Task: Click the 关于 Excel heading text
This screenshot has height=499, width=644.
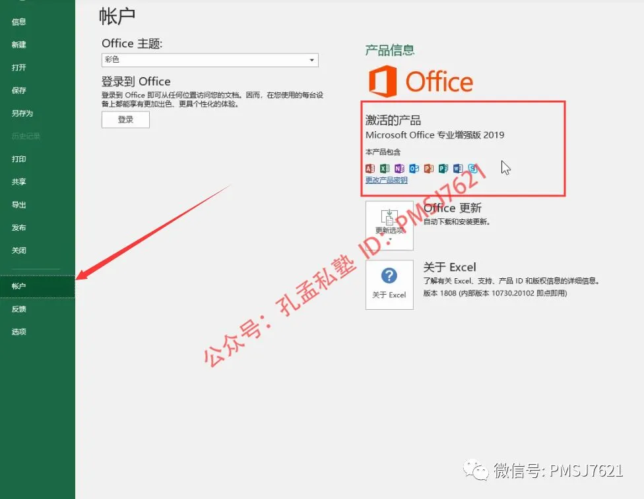Action: (x=450, y=267)
